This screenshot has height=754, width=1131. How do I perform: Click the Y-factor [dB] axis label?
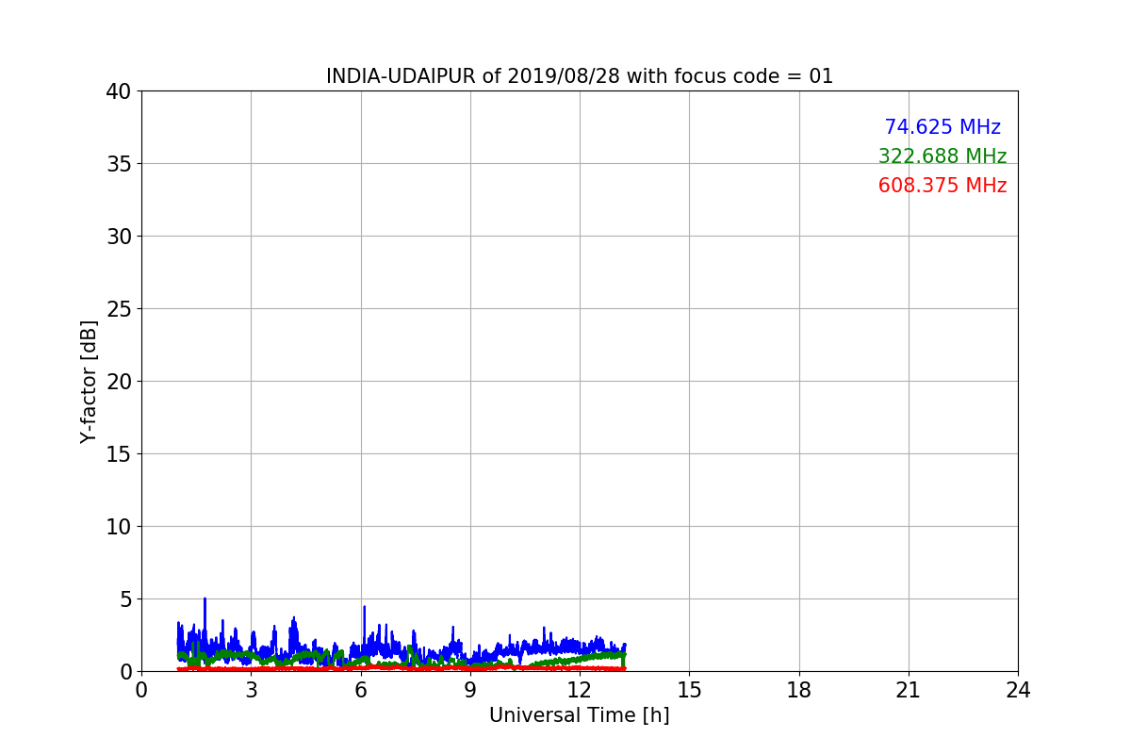(x=89, y=381)
